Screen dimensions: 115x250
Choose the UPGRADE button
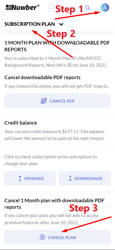click(x=30, y=178)
